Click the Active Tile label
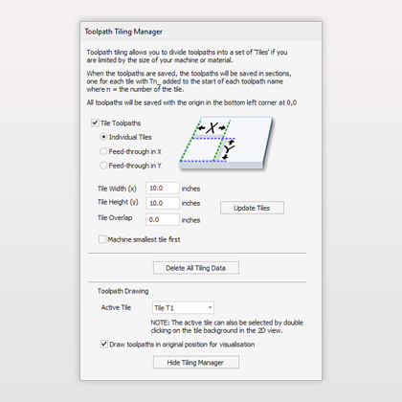402x402 pixels. click(116, 307)
